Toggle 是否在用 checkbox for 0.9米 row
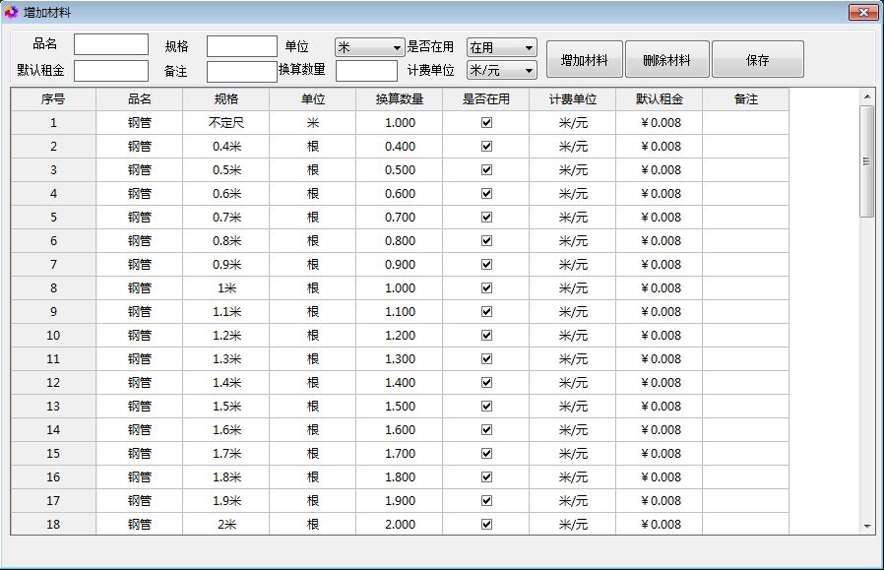 click(x=486, y=265)
